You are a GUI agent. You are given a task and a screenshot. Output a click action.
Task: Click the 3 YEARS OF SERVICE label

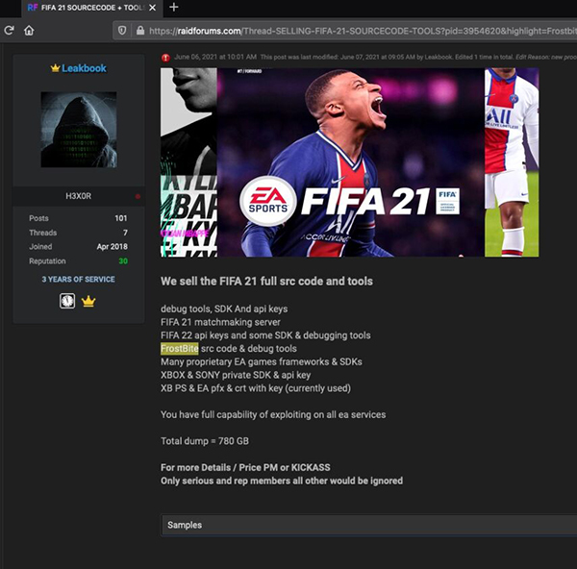(x=79, y=279)
